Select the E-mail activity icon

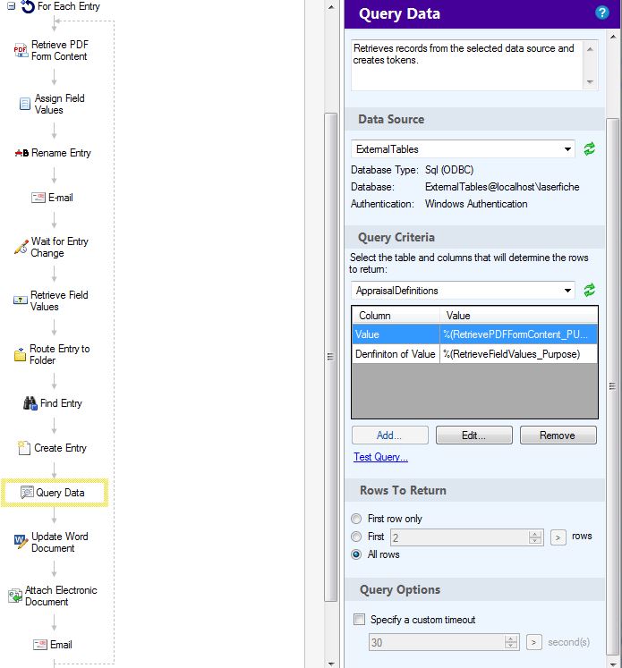click(38, 198)
